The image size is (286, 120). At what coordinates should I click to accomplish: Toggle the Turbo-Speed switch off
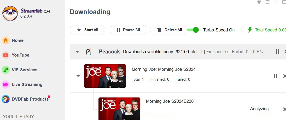[x=193, y=30]
